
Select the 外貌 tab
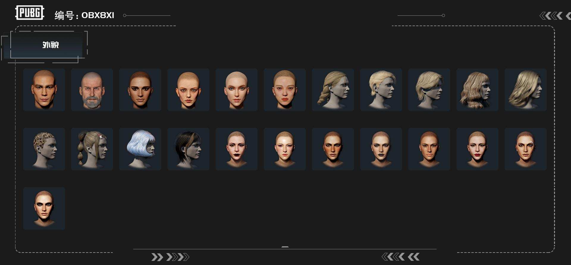[x=46, y=45]
